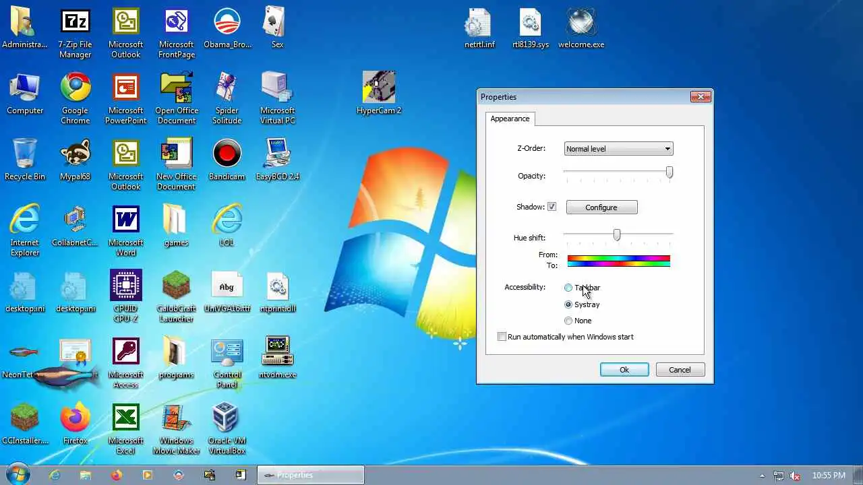Screen dimensions: 863x485
Task: Open the 7-Zip File Manager desktop icon
Action: click(x=75, y=34)
